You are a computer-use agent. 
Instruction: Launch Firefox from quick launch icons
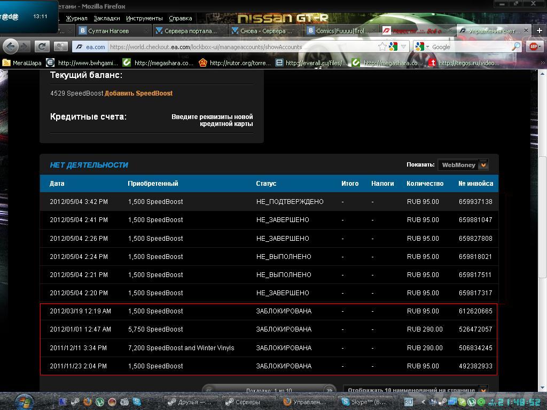tap(87, 401)
